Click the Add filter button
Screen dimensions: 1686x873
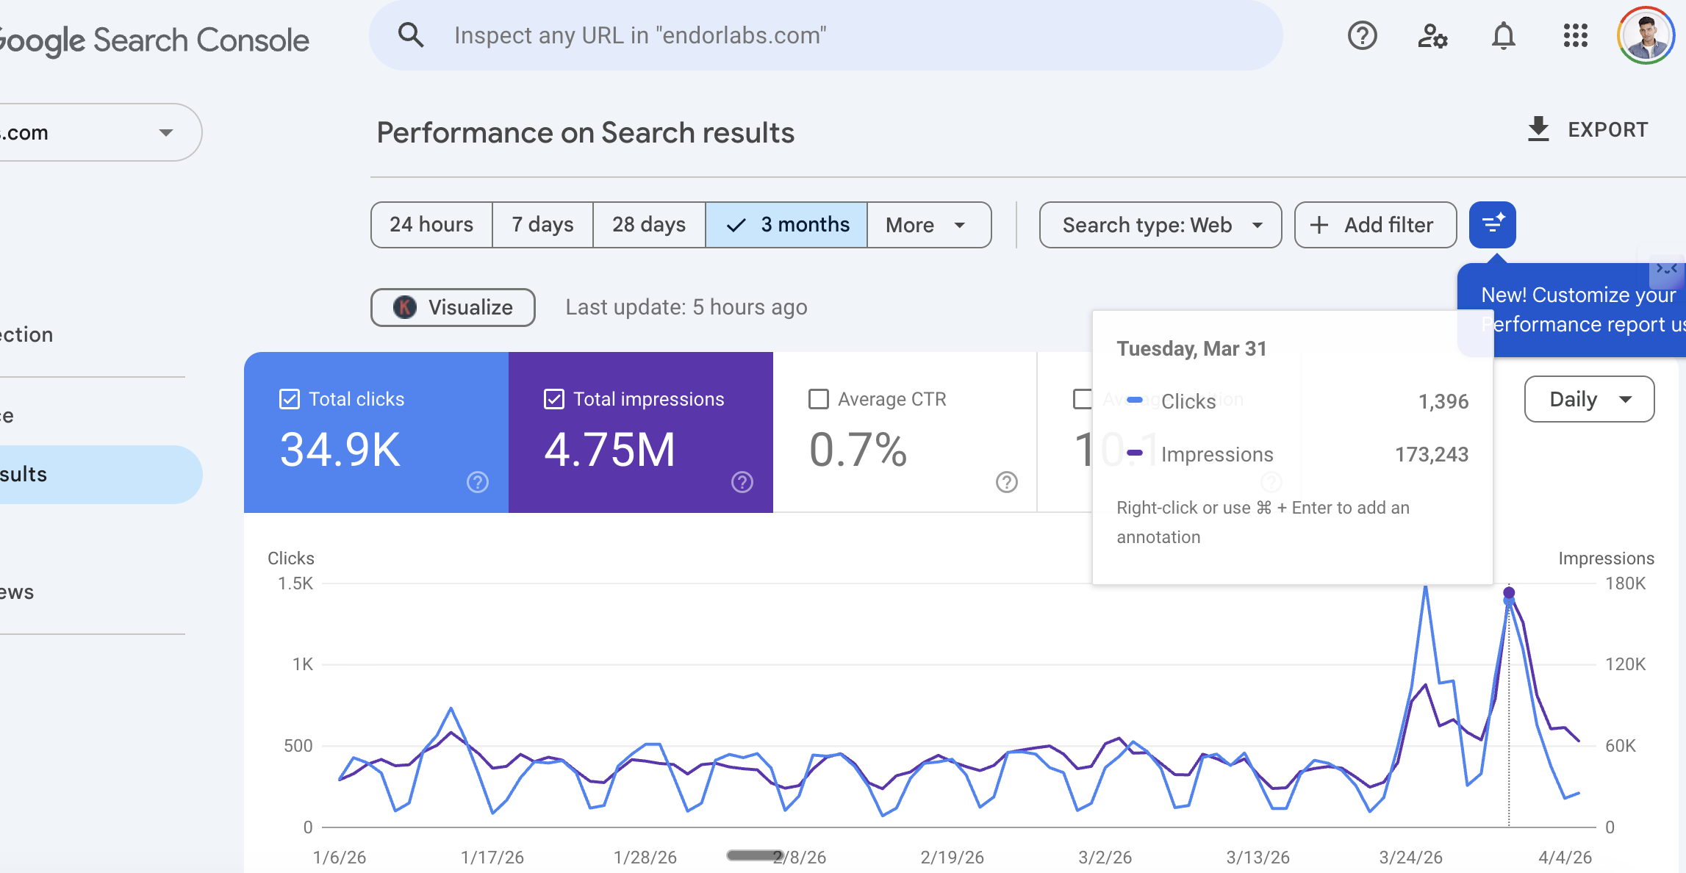tap(1375, 225)
